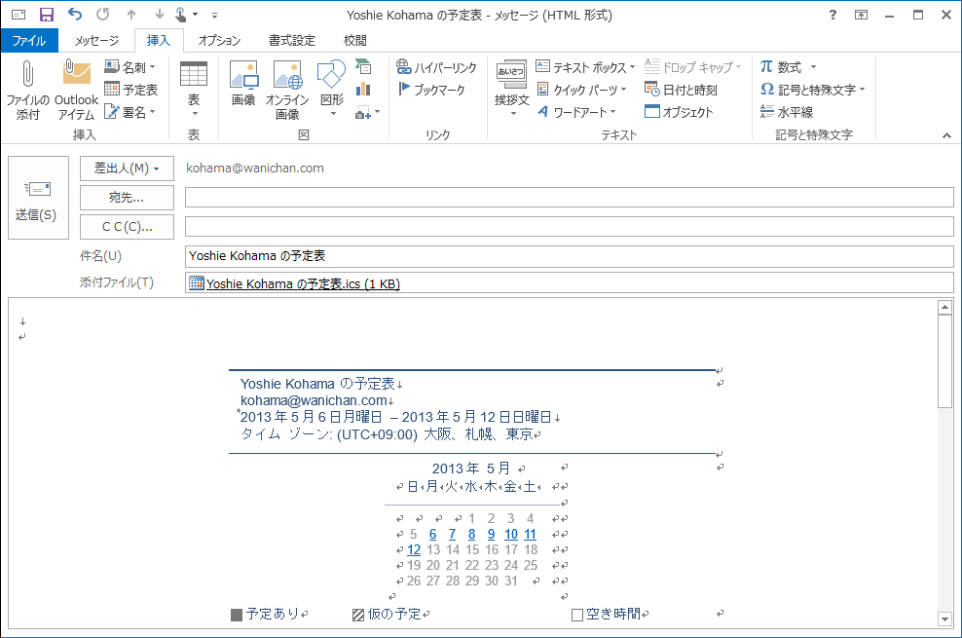Click date link 9 in calendar
Screen dimensions: 962x638
tap(492, 535)
